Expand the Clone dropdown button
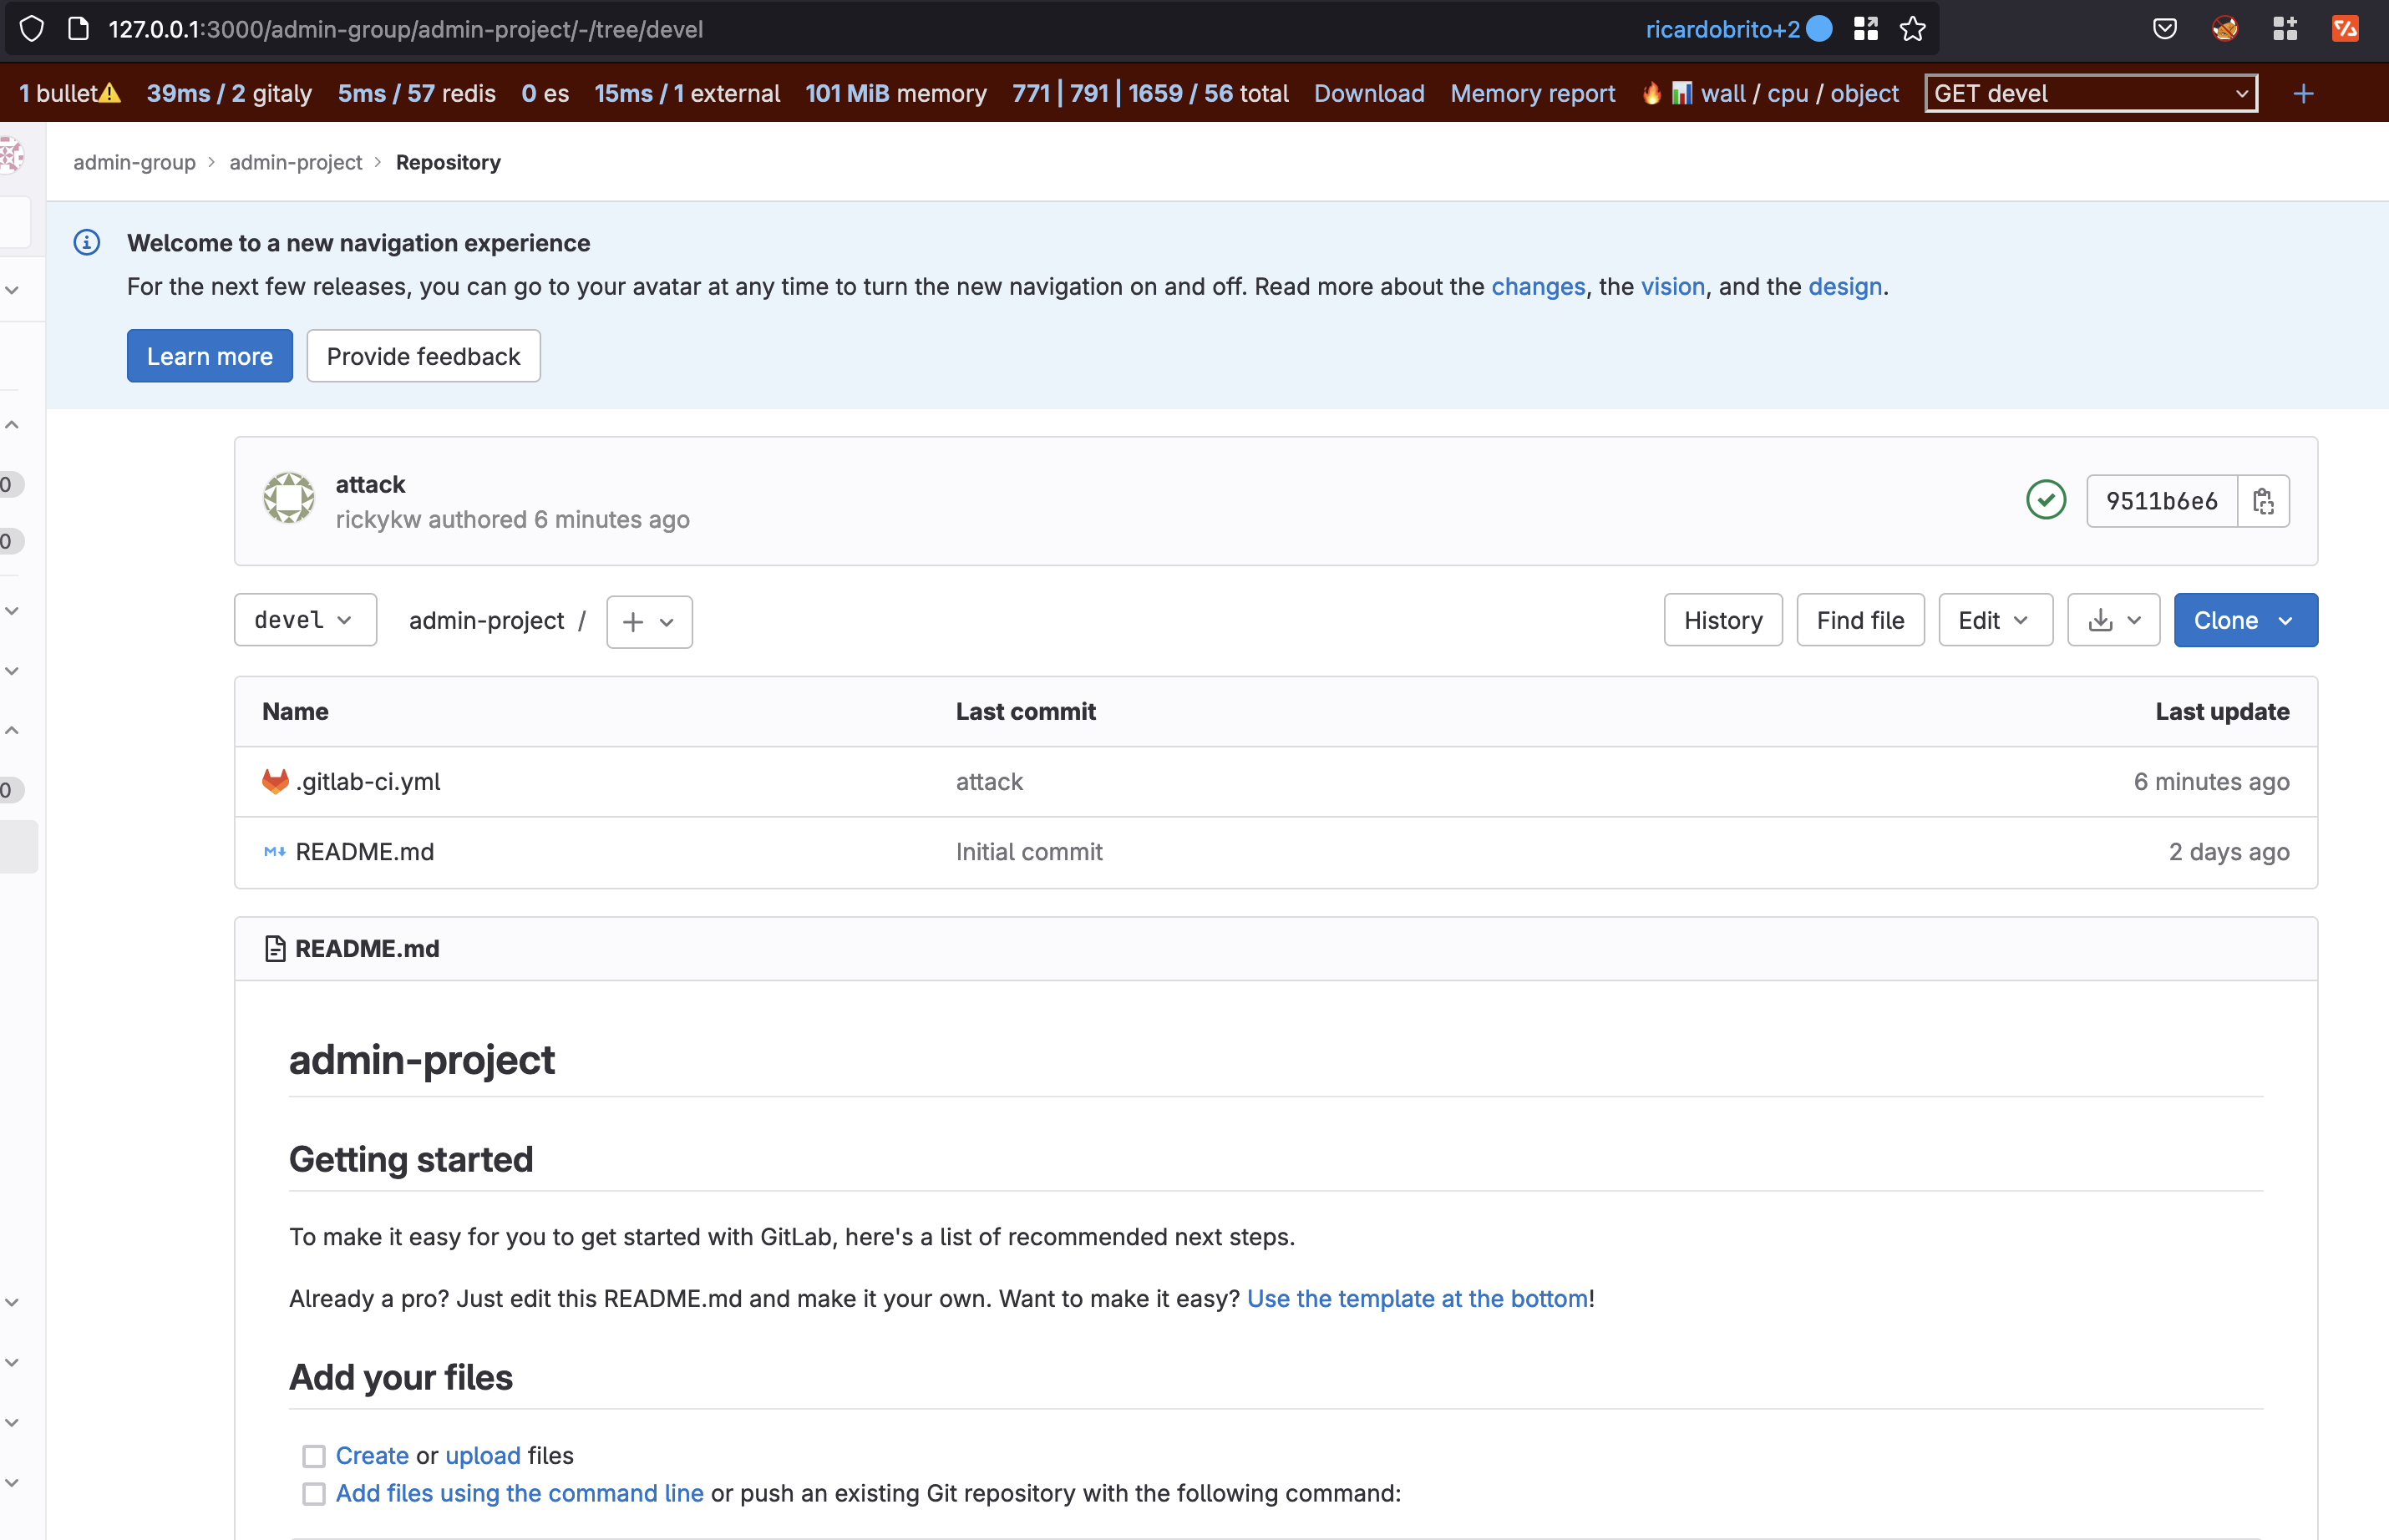 (2245, 620)
